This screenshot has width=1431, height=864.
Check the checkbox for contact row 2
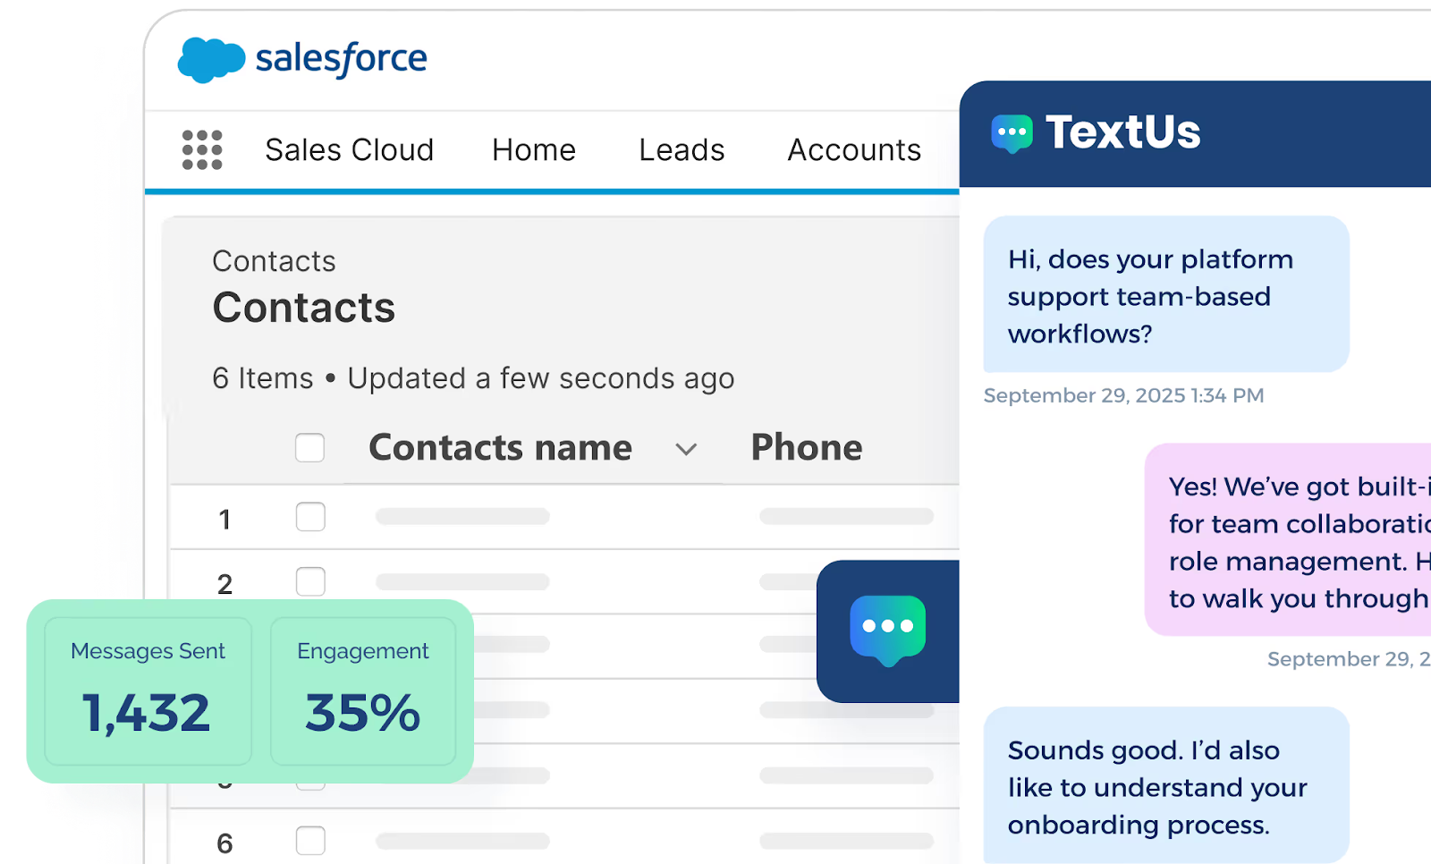coord(309,581)
